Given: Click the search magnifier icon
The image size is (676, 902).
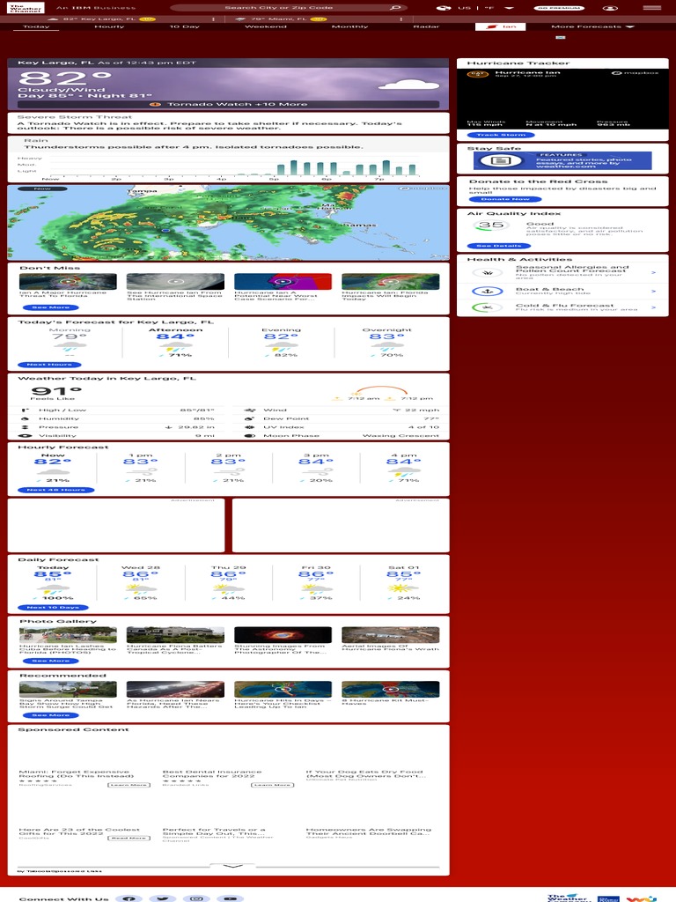Looking at the screenshot, I should click(395, 7).
